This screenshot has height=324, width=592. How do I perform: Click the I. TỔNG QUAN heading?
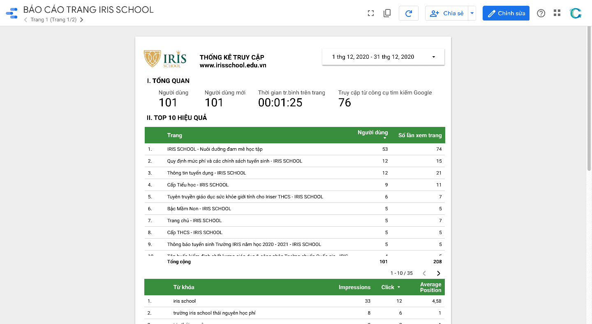click(x=168, y=81)
